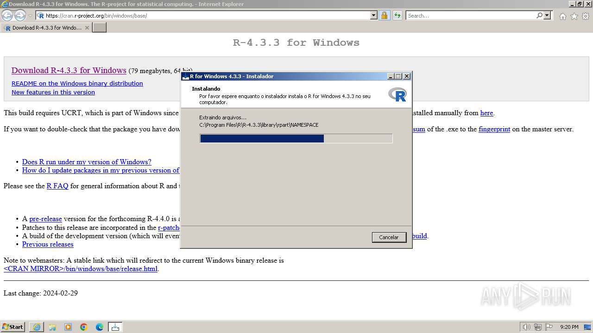Click Cancelar button in R installer

(389, 237)
